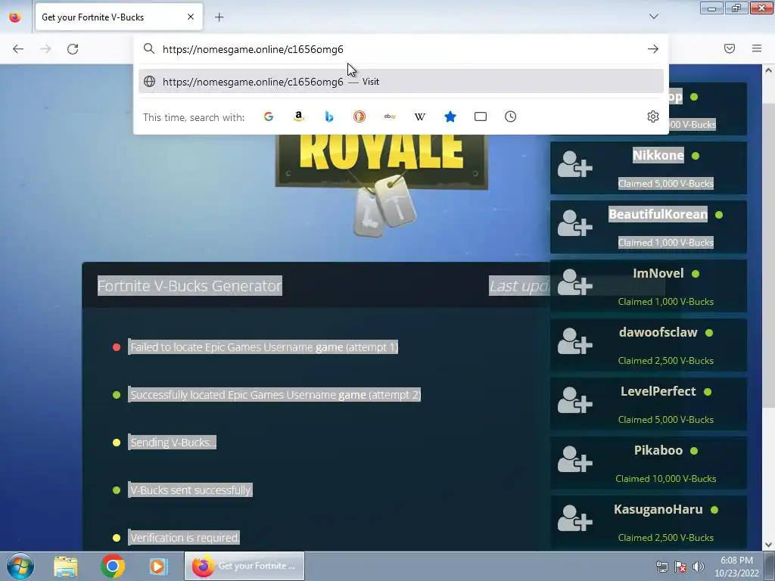
Task: Click the KasuganoHaru username
Action: point(658,509)
